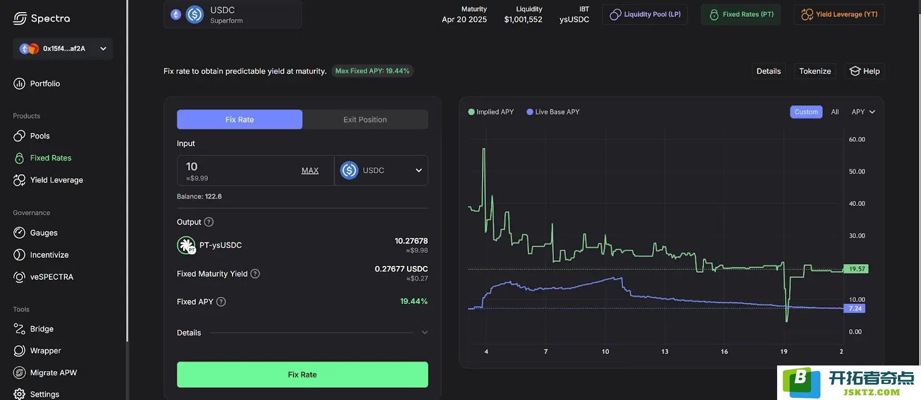
Task: Click the Details button in header
Action: [x=768, y=71]
